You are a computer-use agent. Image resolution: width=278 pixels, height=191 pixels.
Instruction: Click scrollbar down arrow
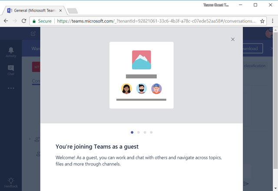click(275, 188)
